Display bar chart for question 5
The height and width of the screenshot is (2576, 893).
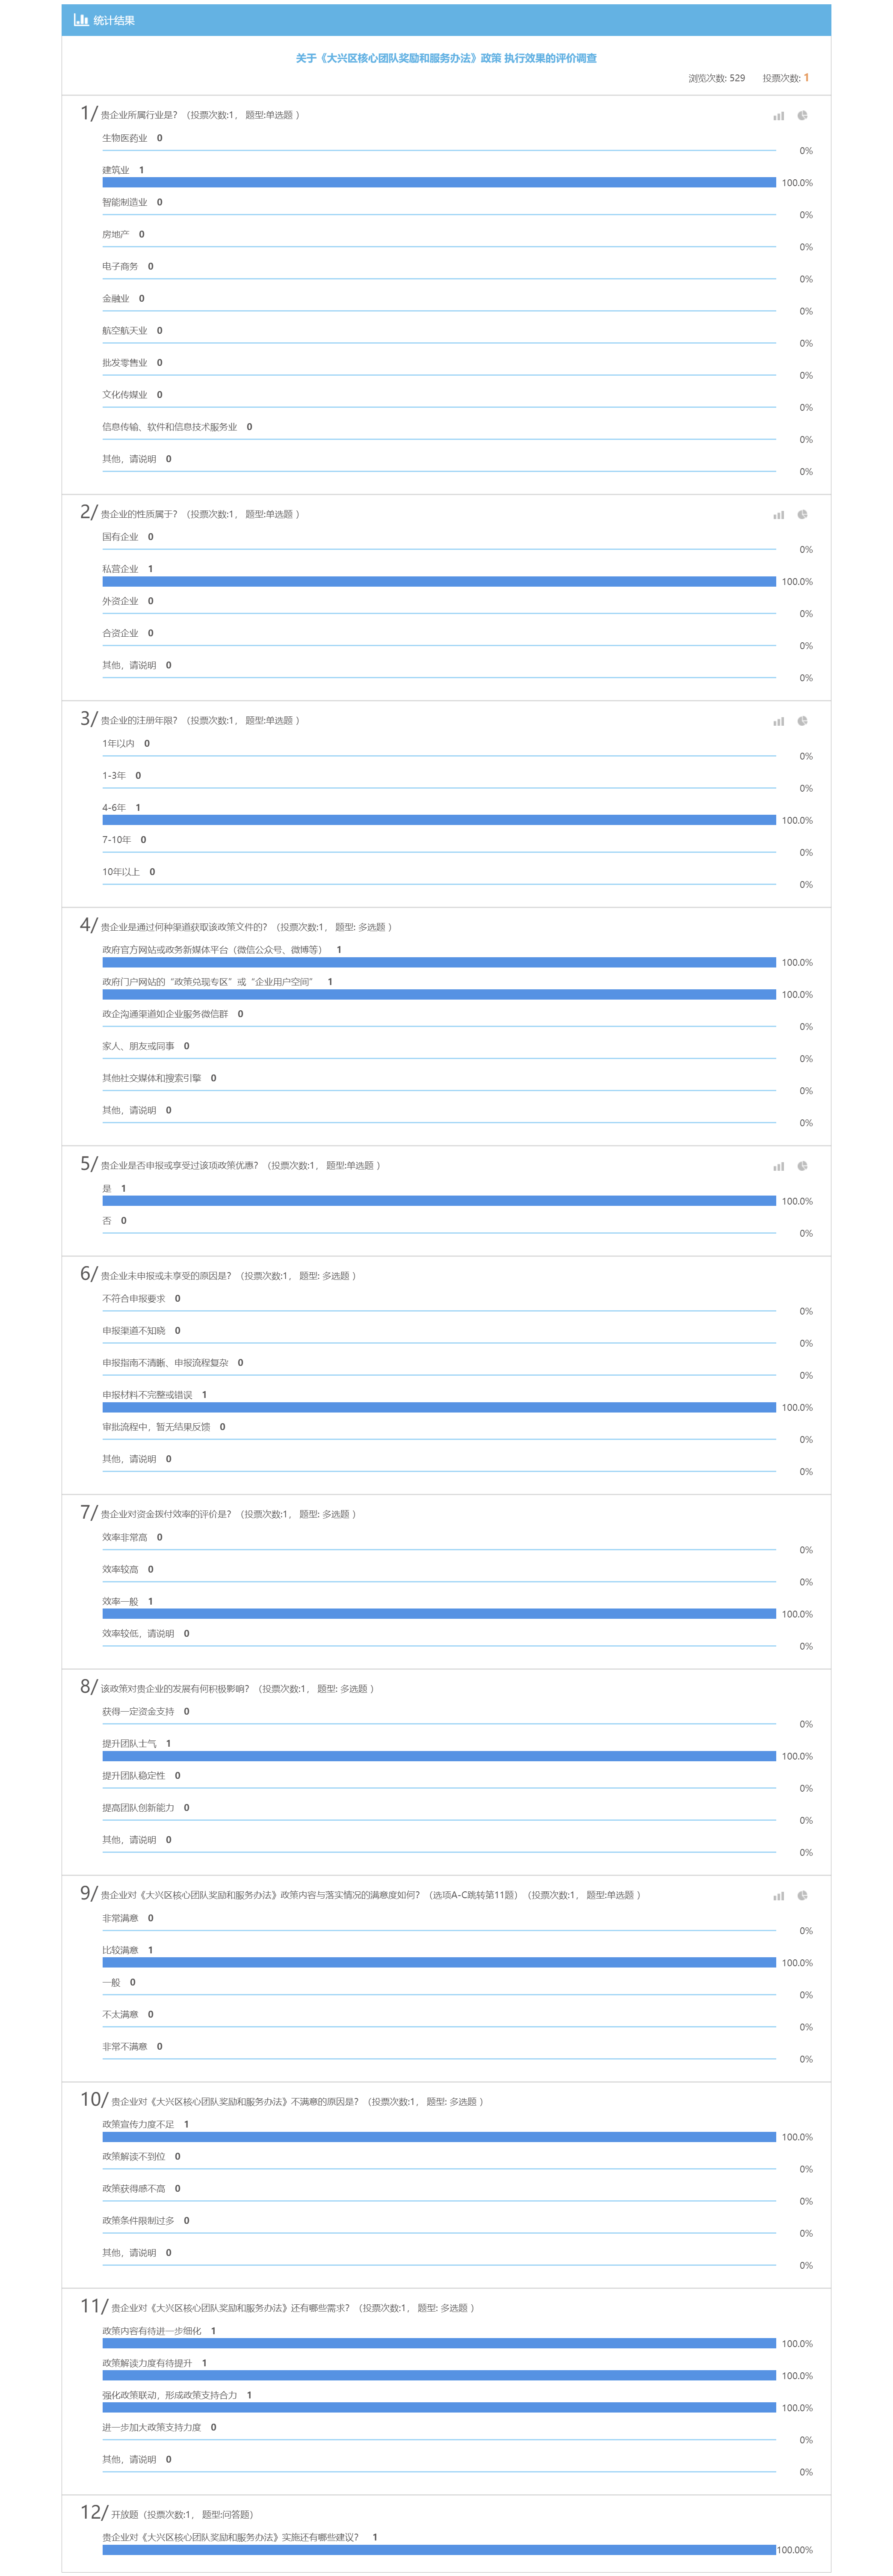778,1166
